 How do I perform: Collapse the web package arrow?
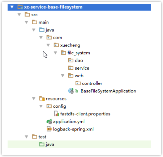point(63,76)
